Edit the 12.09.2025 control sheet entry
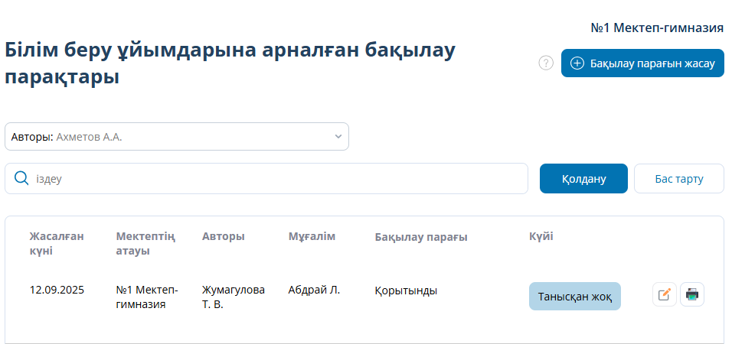732x344 pixels. coord(664,294)
